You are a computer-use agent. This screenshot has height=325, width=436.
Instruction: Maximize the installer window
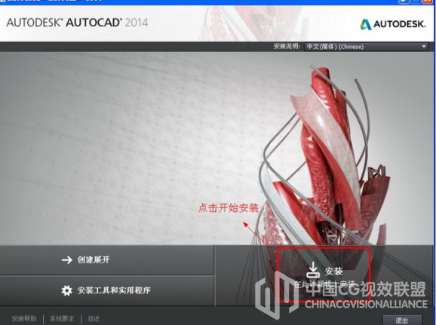[416, 1]
